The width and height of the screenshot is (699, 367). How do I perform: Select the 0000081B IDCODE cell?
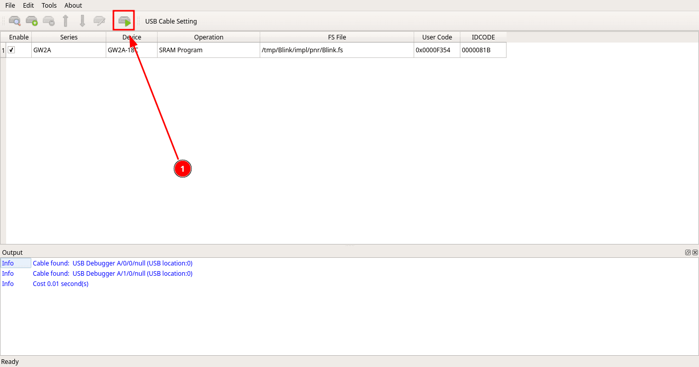point(483,50)
